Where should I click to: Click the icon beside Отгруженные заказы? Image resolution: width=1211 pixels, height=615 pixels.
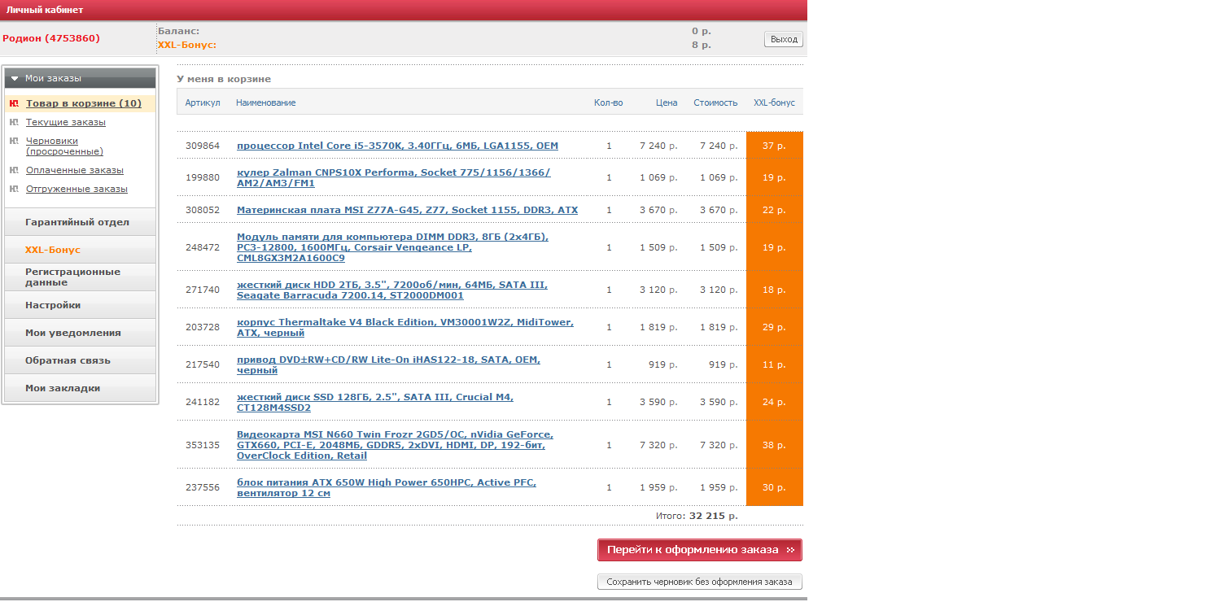point(14,189)
